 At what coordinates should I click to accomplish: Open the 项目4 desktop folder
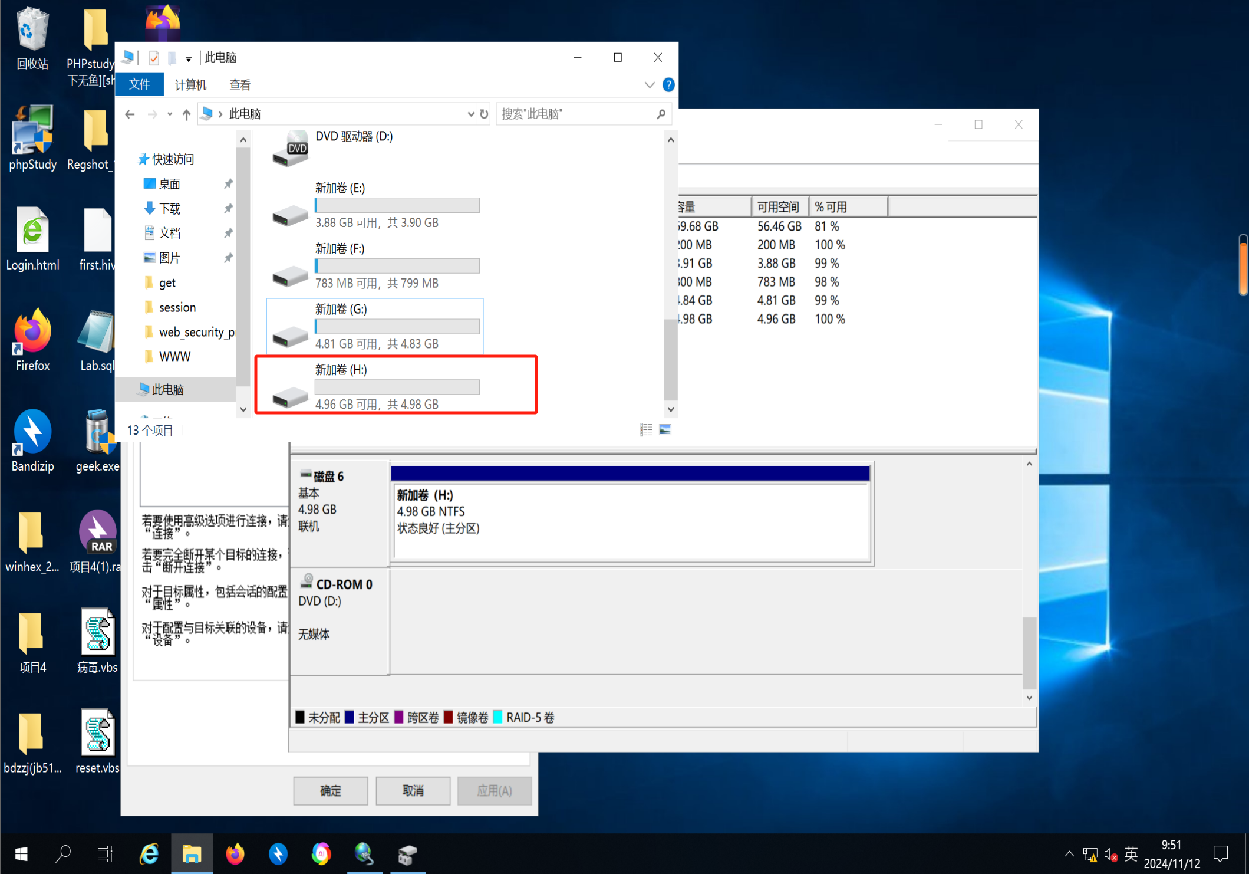click(x=32, y=642)
